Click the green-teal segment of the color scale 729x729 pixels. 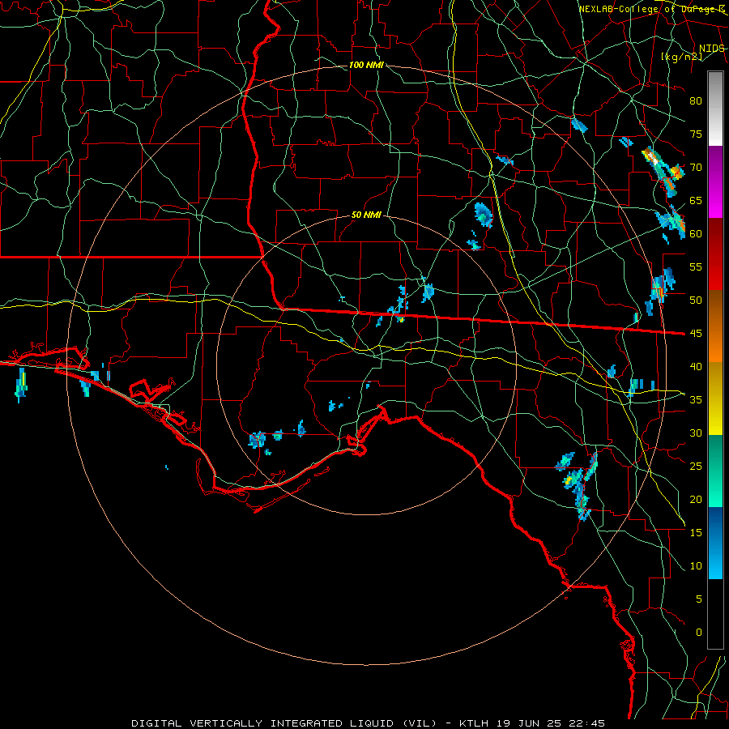pyautogui.click(x=715, y=471)
